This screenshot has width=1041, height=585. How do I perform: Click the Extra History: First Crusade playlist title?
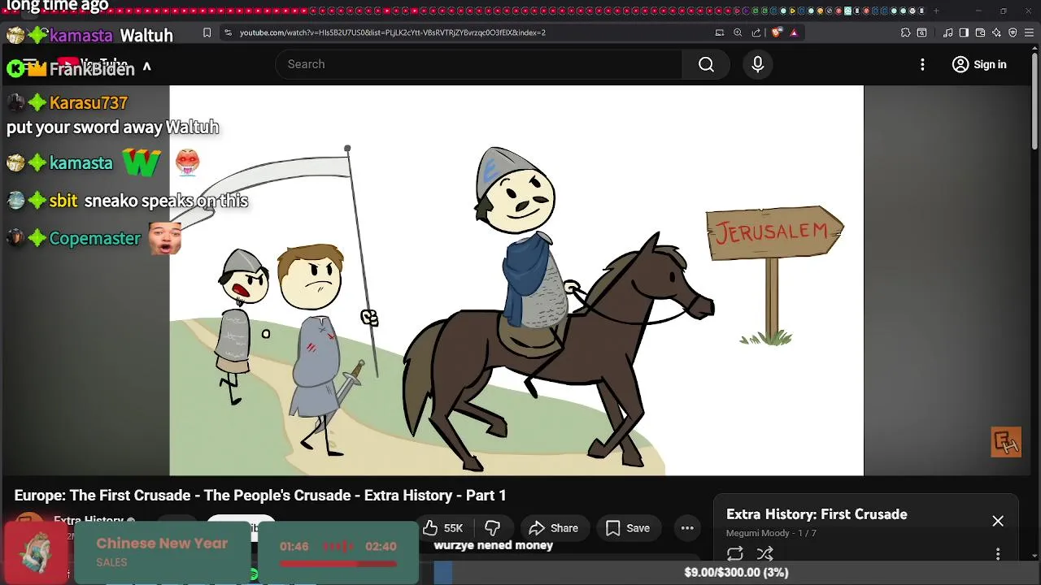click(817, 514)
